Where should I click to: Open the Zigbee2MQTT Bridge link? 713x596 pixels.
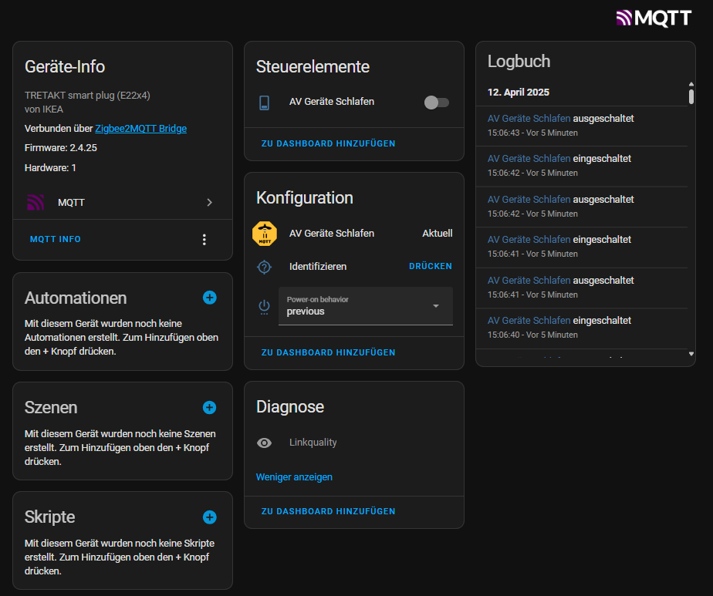click(x=140, y=129)
